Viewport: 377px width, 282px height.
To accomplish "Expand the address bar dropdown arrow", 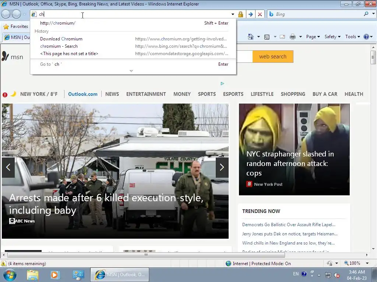I will click(233, 14).
